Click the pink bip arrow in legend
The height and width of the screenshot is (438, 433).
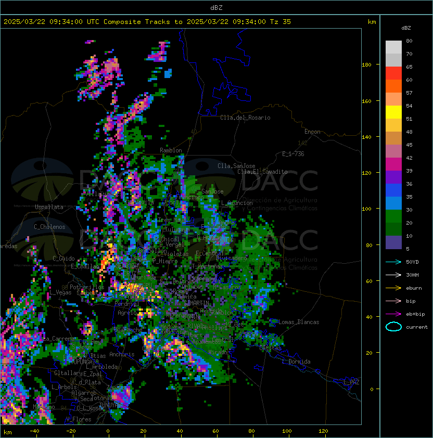[x=393, y=301]
